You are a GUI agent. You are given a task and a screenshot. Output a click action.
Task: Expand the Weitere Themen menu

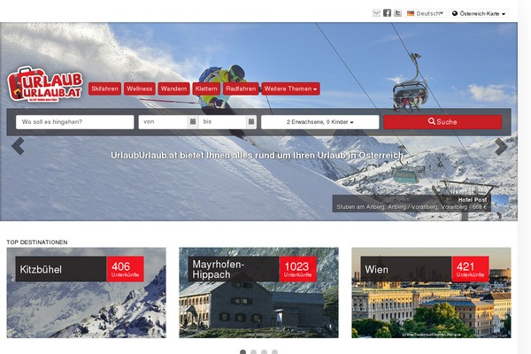click(x=290, y=88)
